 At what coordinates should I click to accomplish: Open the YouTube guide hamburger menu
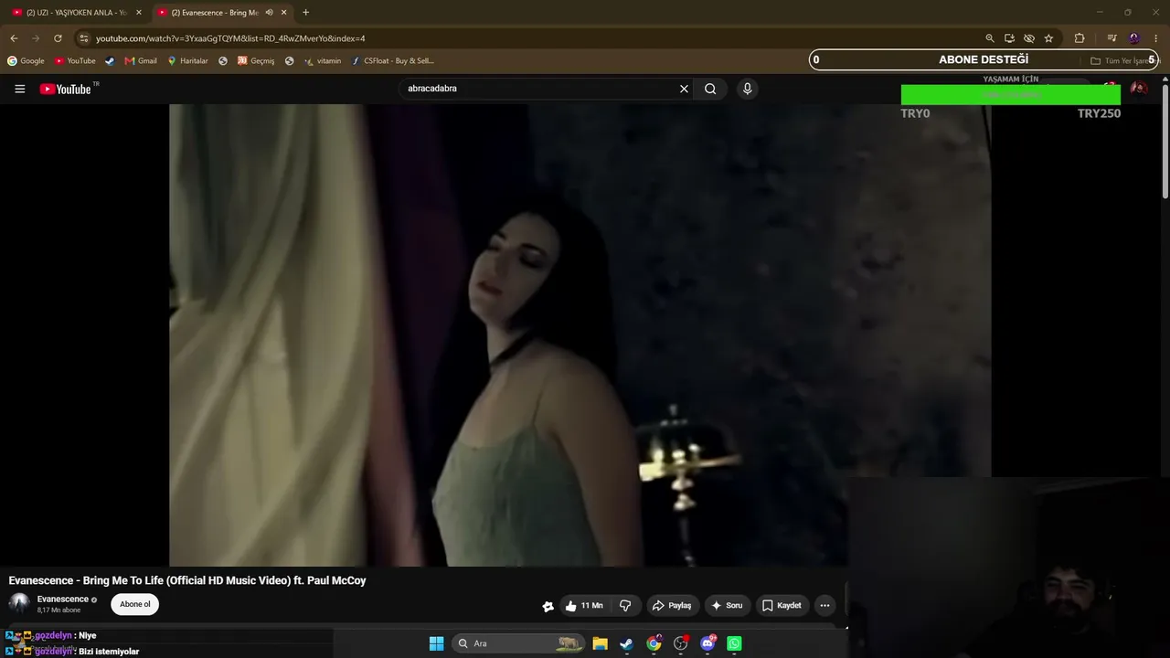click(x=20, y=89)
